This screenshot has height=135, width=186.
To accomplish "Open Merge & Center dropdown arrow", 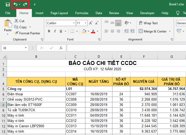I will pyautogui.click(x=169, y=31).
